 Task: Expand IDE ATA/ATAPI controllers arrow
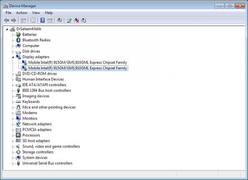[x=13, y=85]
